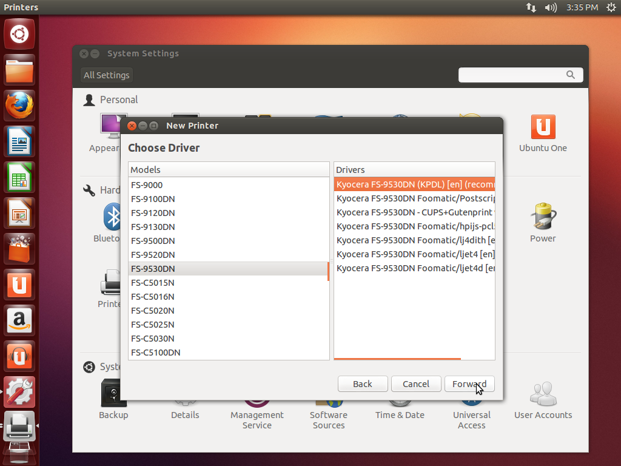Select model FS-9100DN
Image resolution: width=621 pixels, height=466 pixels.
pyautogui.click(x=228, y=199)
